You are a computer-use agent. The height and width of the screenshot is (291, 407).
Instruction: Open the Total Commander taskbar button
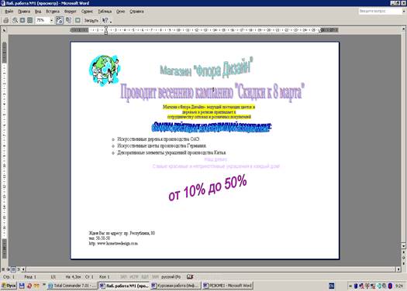[x=72, y=286]
